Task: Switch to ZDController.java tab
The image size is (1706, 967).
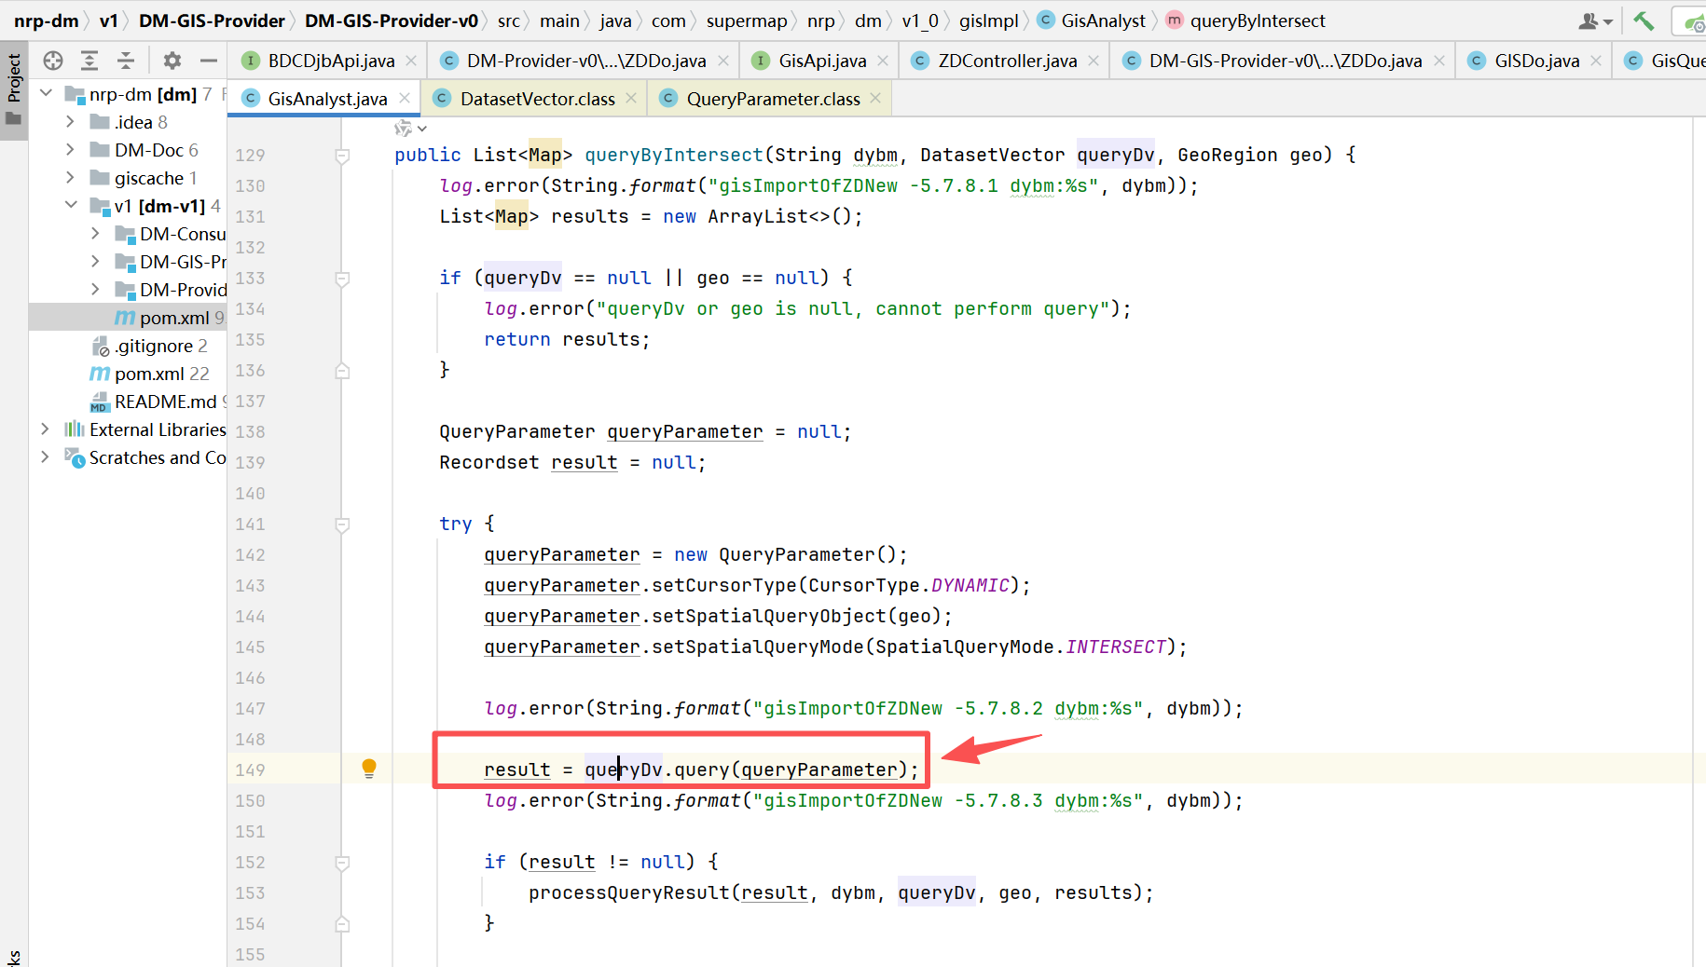Action: pos(1007,61)
